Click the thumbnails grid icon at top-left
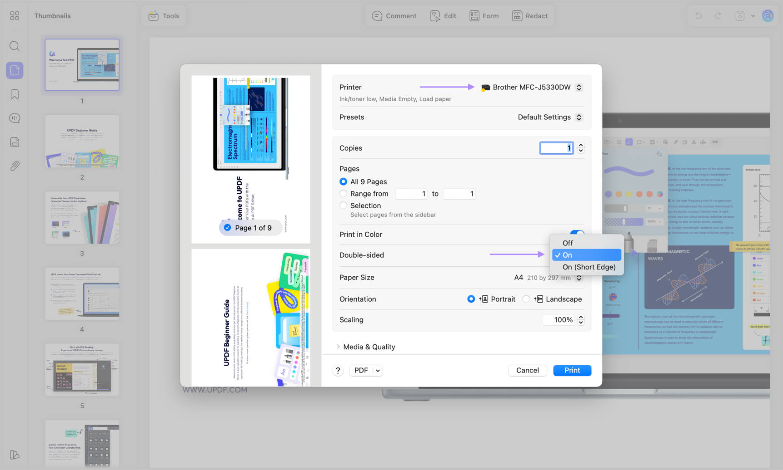Screen dimensions: 783x470 click(x=15, y=16)
